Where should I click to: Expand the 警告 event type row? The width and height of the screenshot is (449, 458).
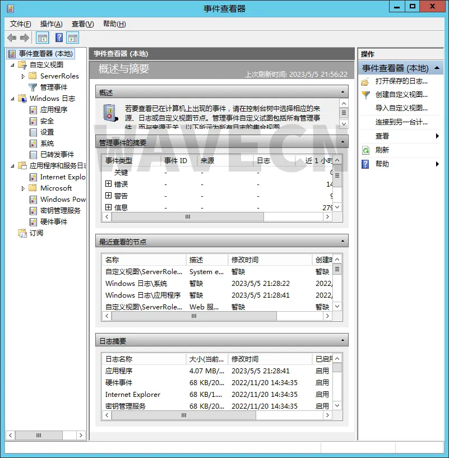click(108, 196)
